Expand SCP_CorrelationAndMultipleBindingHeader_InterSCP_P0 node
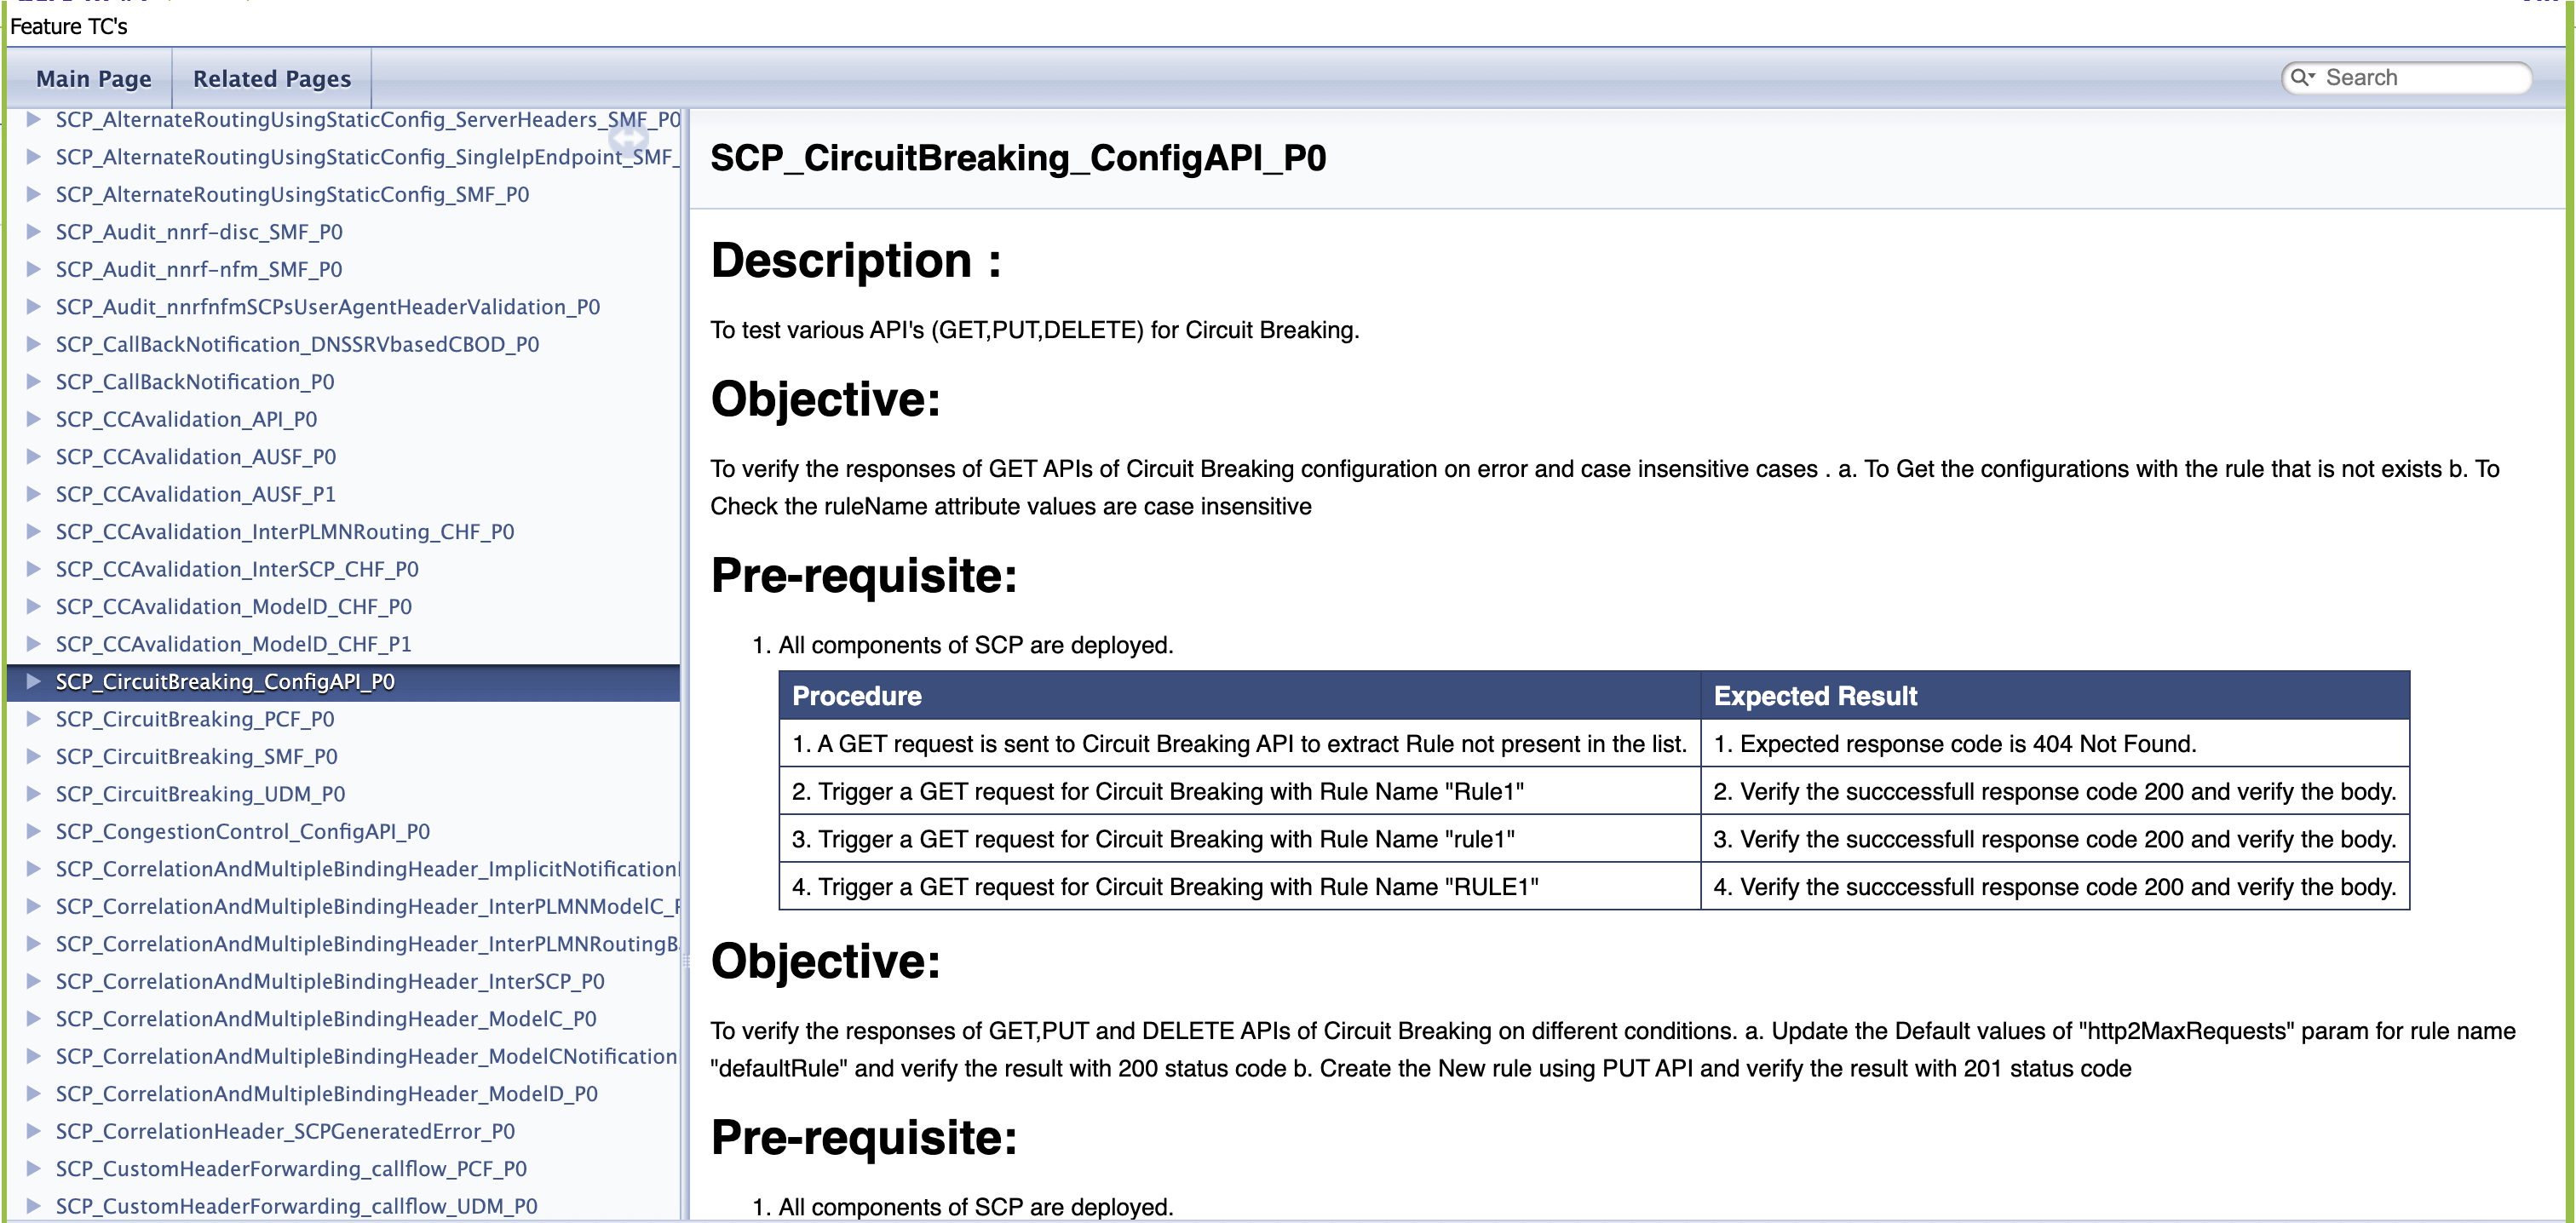The height and width of the screenshot is (1223, 2576). (35, 981)
